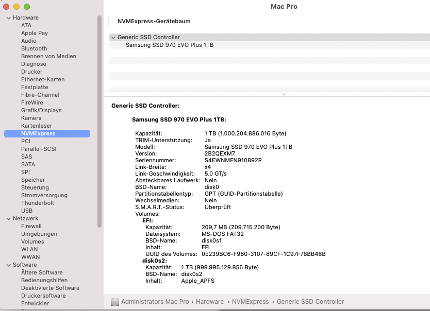Click the link speed value 5.0 GT/s
This screenshot has width=430, height=311.
point(216,174)
